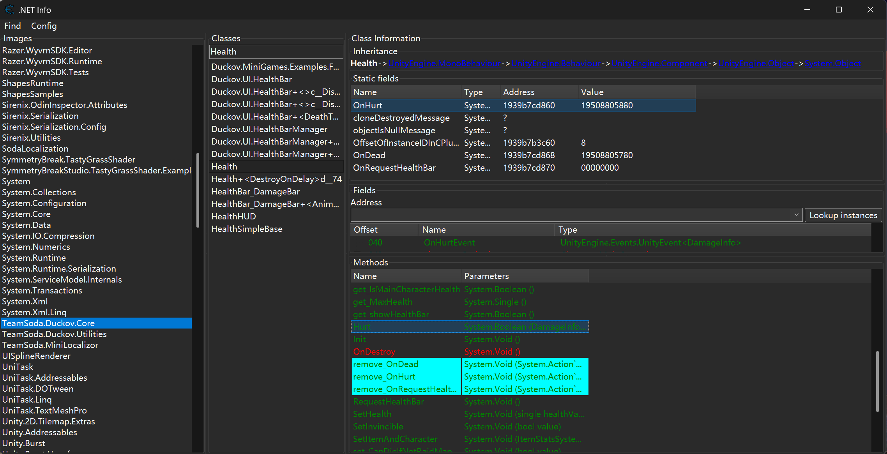
Task: Select the OnHurtEvent field entry
Action: pyautogui.click(x=449, y=242)
